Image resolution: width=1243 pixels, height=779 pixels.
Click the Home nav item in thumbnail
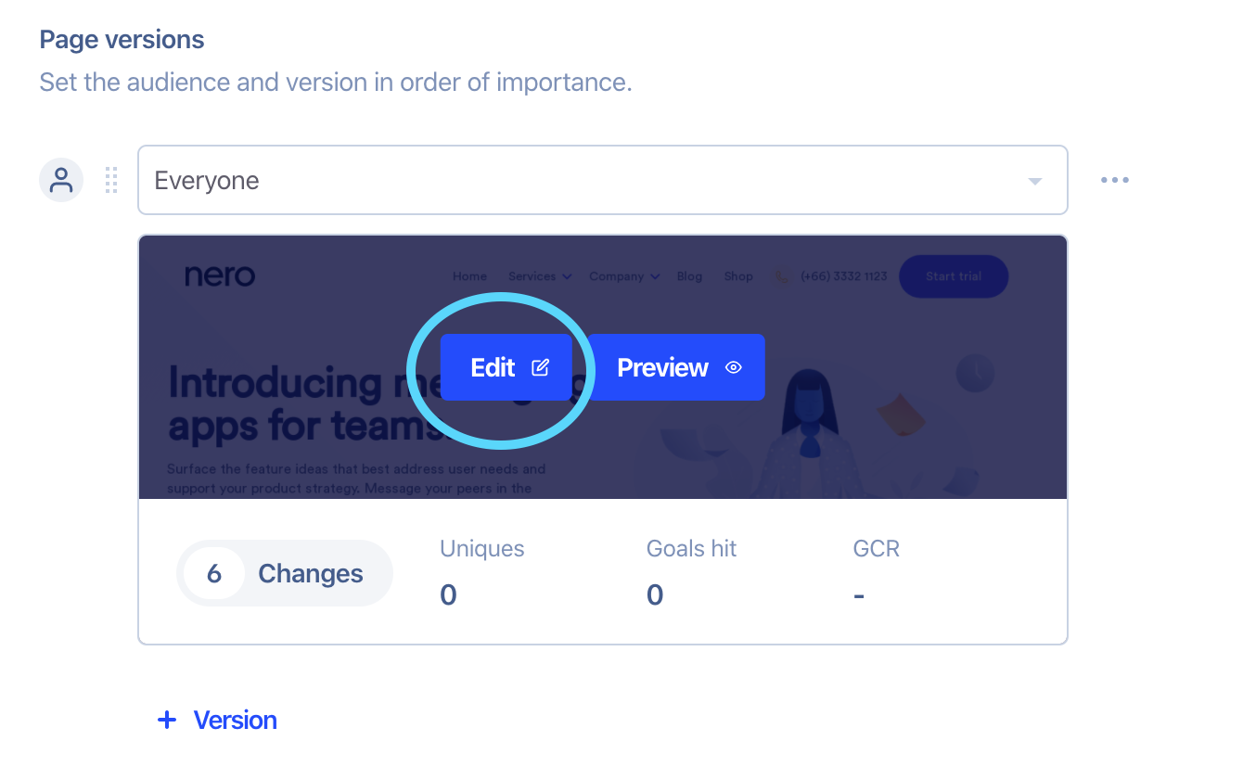(x=469, y=276)
